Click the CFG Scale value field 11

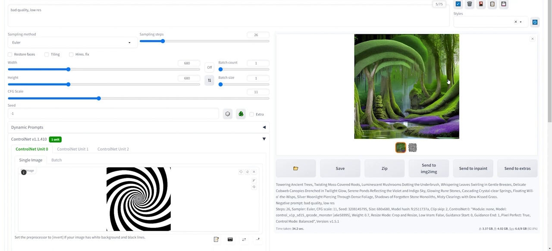pyautogui.click(x=258, y=92)
